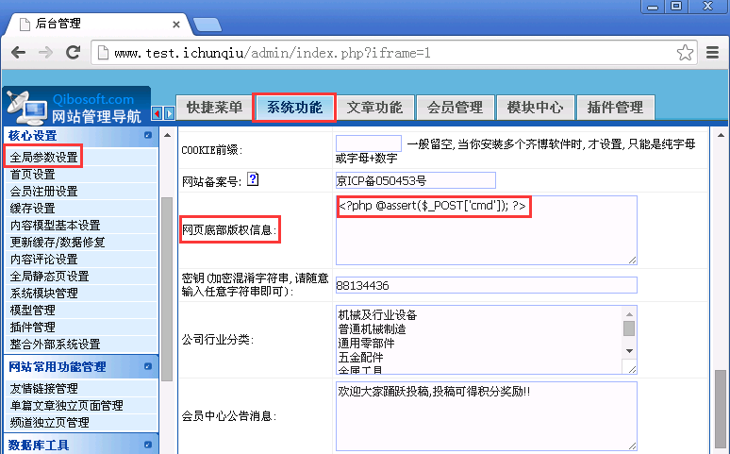730x454 pixels.
Task: Open 全局参数设置 in sidebar
Action: [43, 157]
